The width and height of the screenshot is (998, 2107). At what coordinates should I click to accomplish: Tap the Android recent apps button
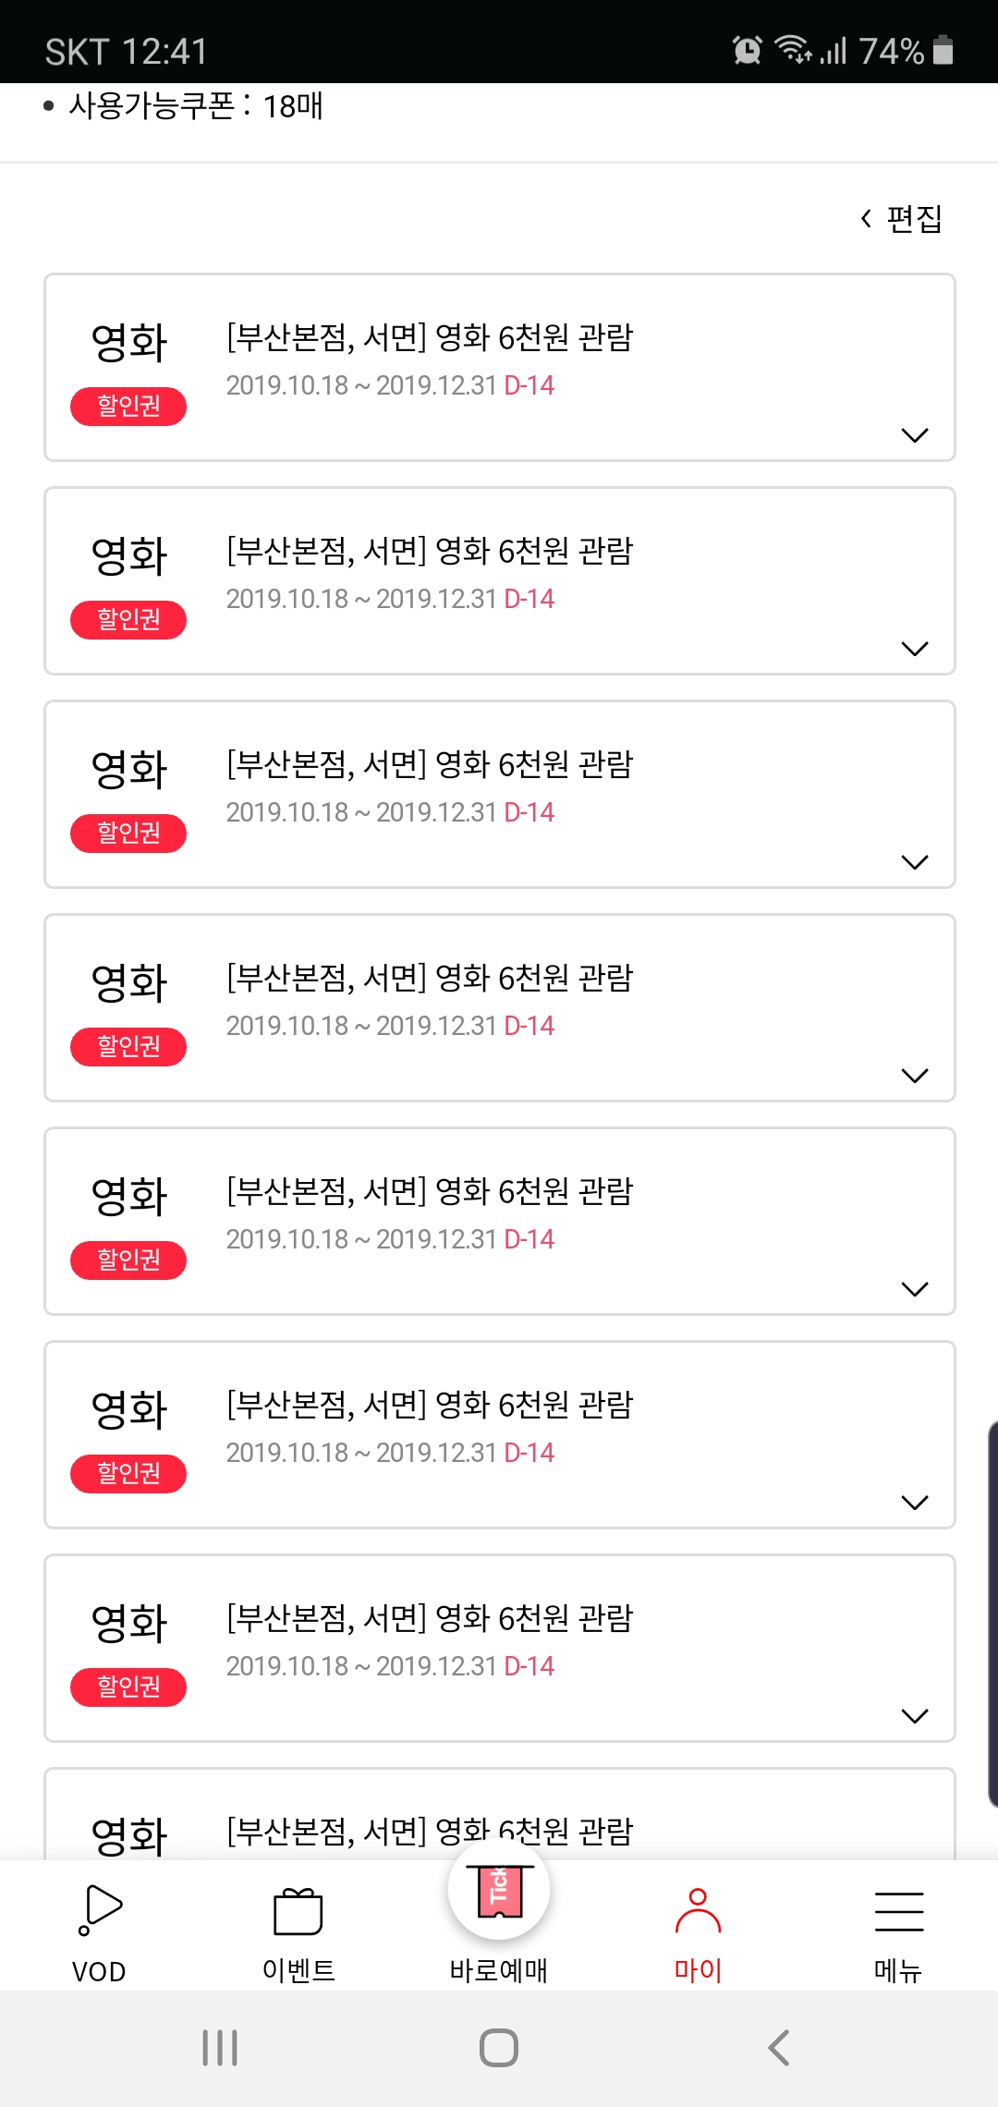tap(220, 2048)
